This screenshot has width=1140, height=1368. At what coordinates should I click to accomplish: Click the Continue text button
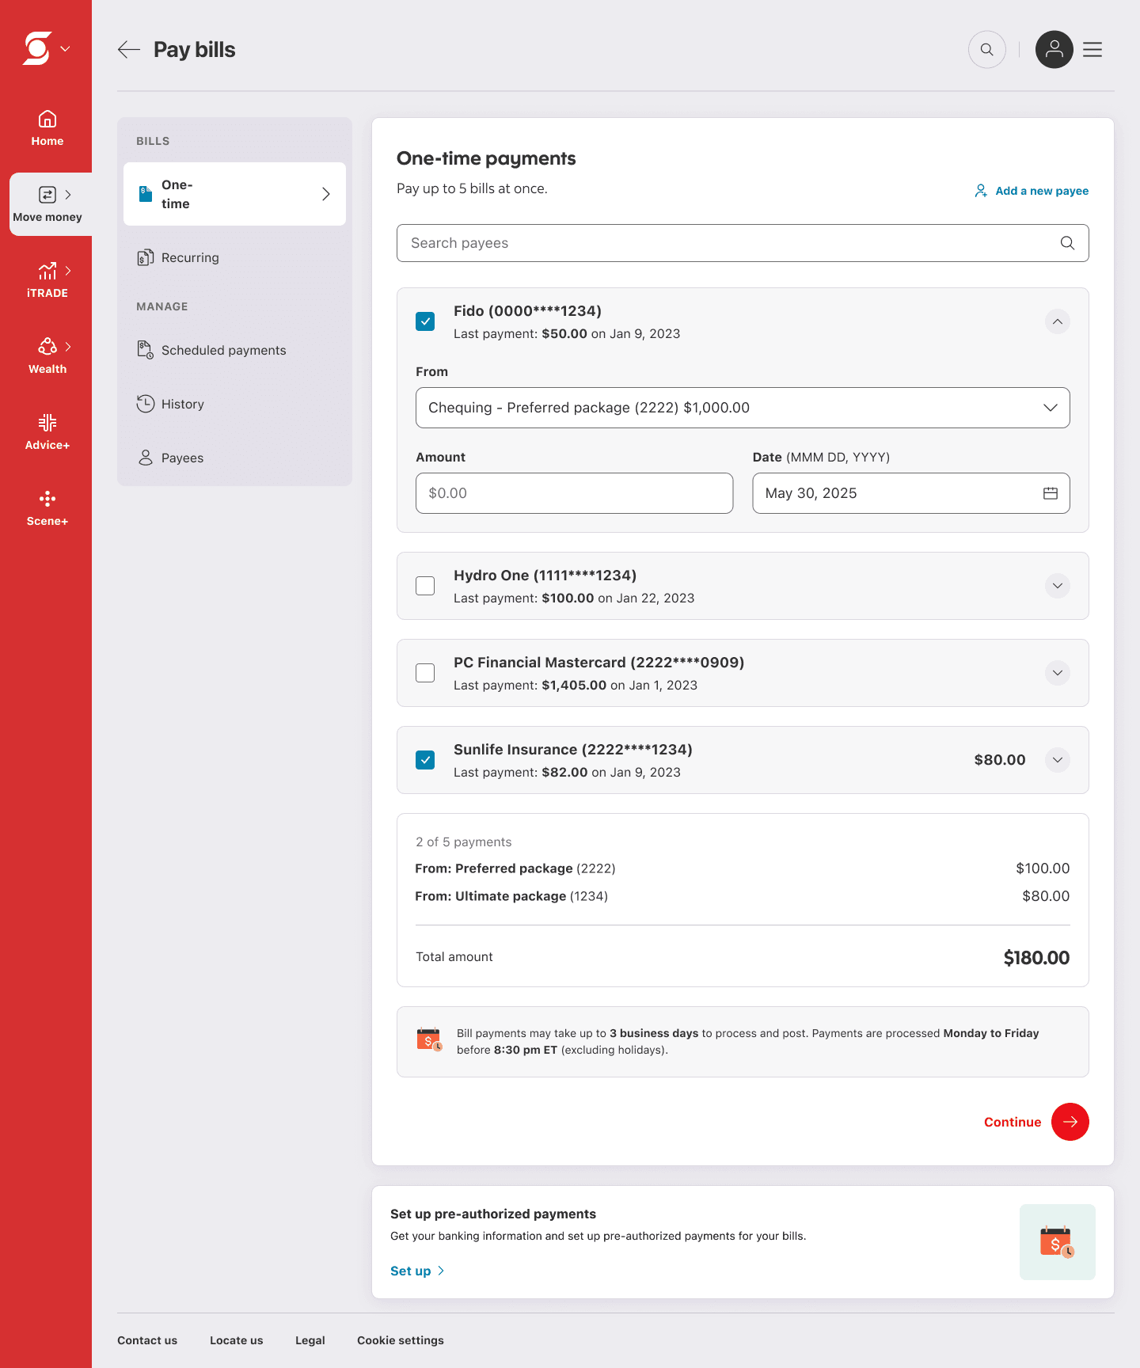tap(1013, 1122)
